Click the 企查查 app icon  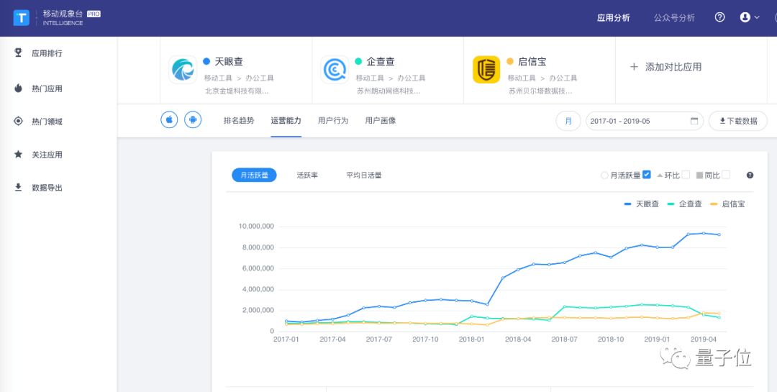point(335,69)
